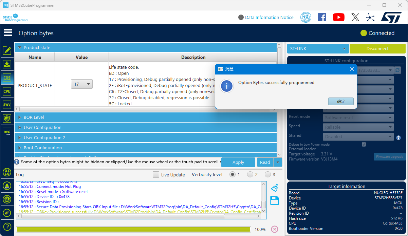408x236 pixels.
Task: Select the OB option bytes sidebar icon
Action: pyautogui.click(x=7, y=78)
